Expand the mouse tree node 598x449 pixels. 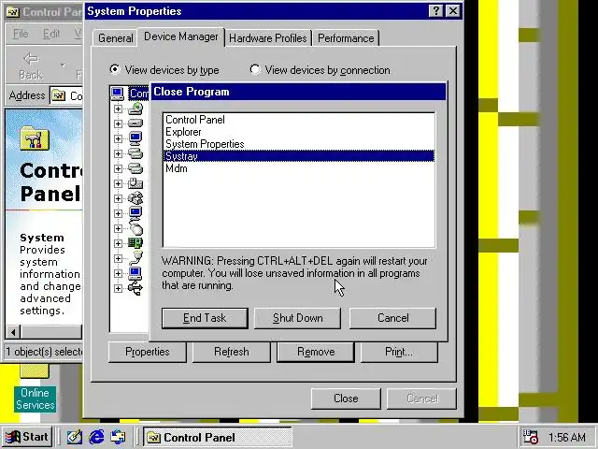pyautogui.click(x=118, y=228)
